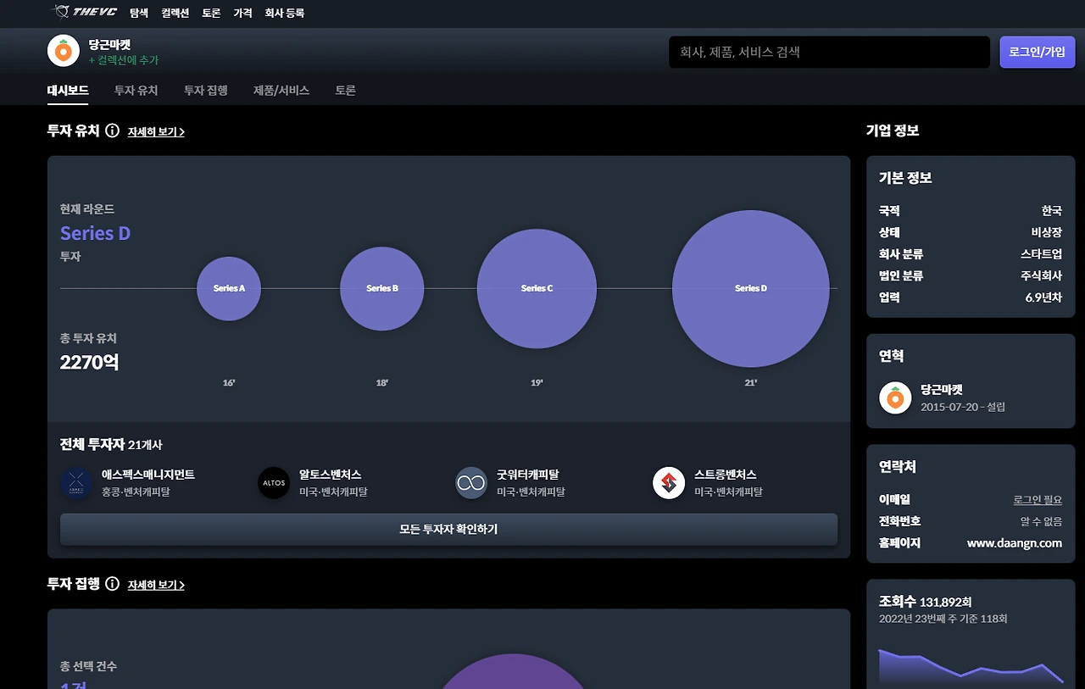
Task: Click 스트롱벤처스 investor name
Action: point(726,475)
